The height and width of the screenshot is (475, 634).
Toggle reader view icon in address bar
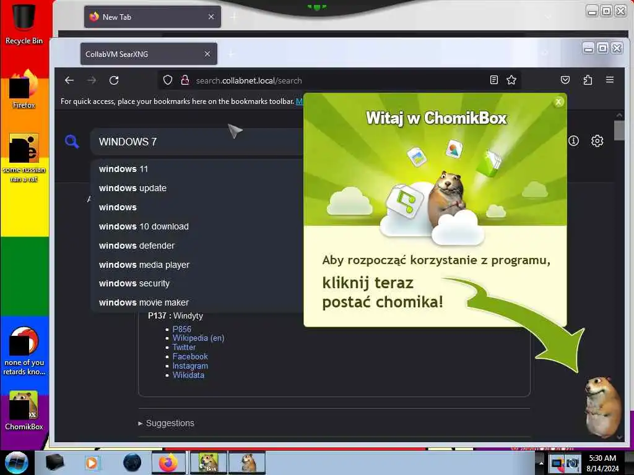coord(493,80)
